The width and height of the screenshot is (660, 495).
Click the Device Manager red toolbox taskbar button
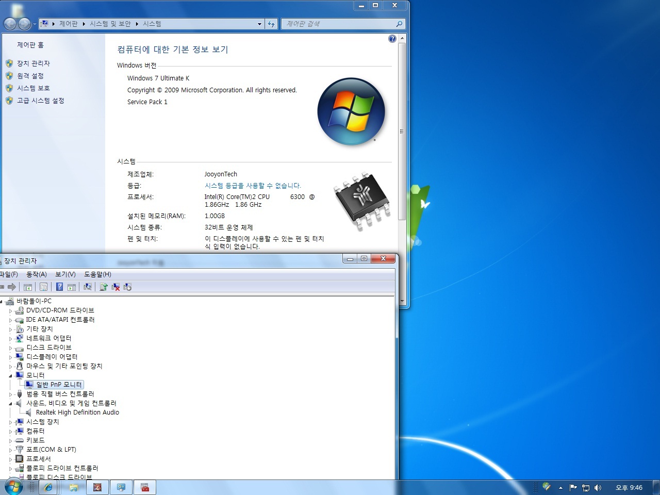coord(145,487)
